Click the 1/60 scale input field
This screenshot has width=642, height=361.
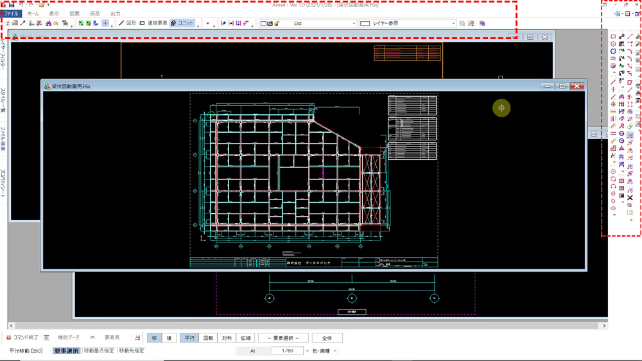286,351
